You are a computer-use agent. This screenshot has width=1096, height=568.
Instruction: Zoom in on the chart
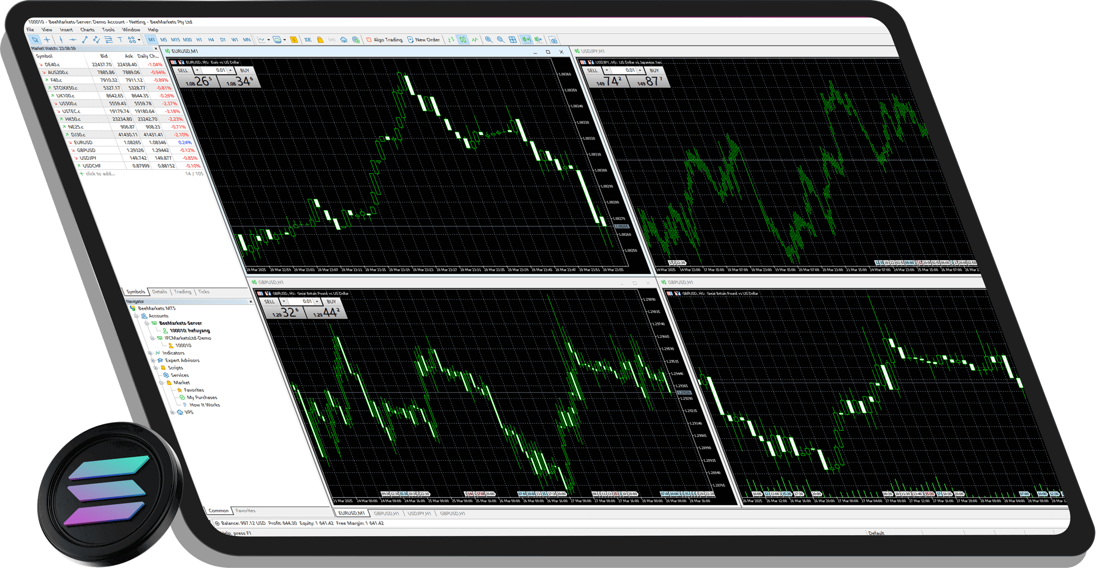coord(489,40)
